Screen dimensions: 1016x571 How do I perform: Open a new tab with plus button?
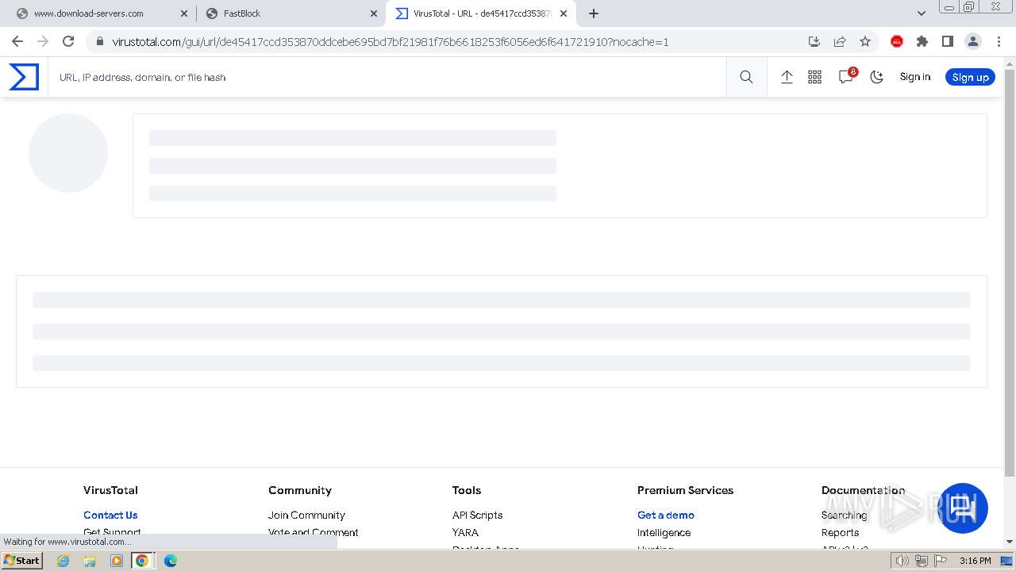[x=594, y=13]
